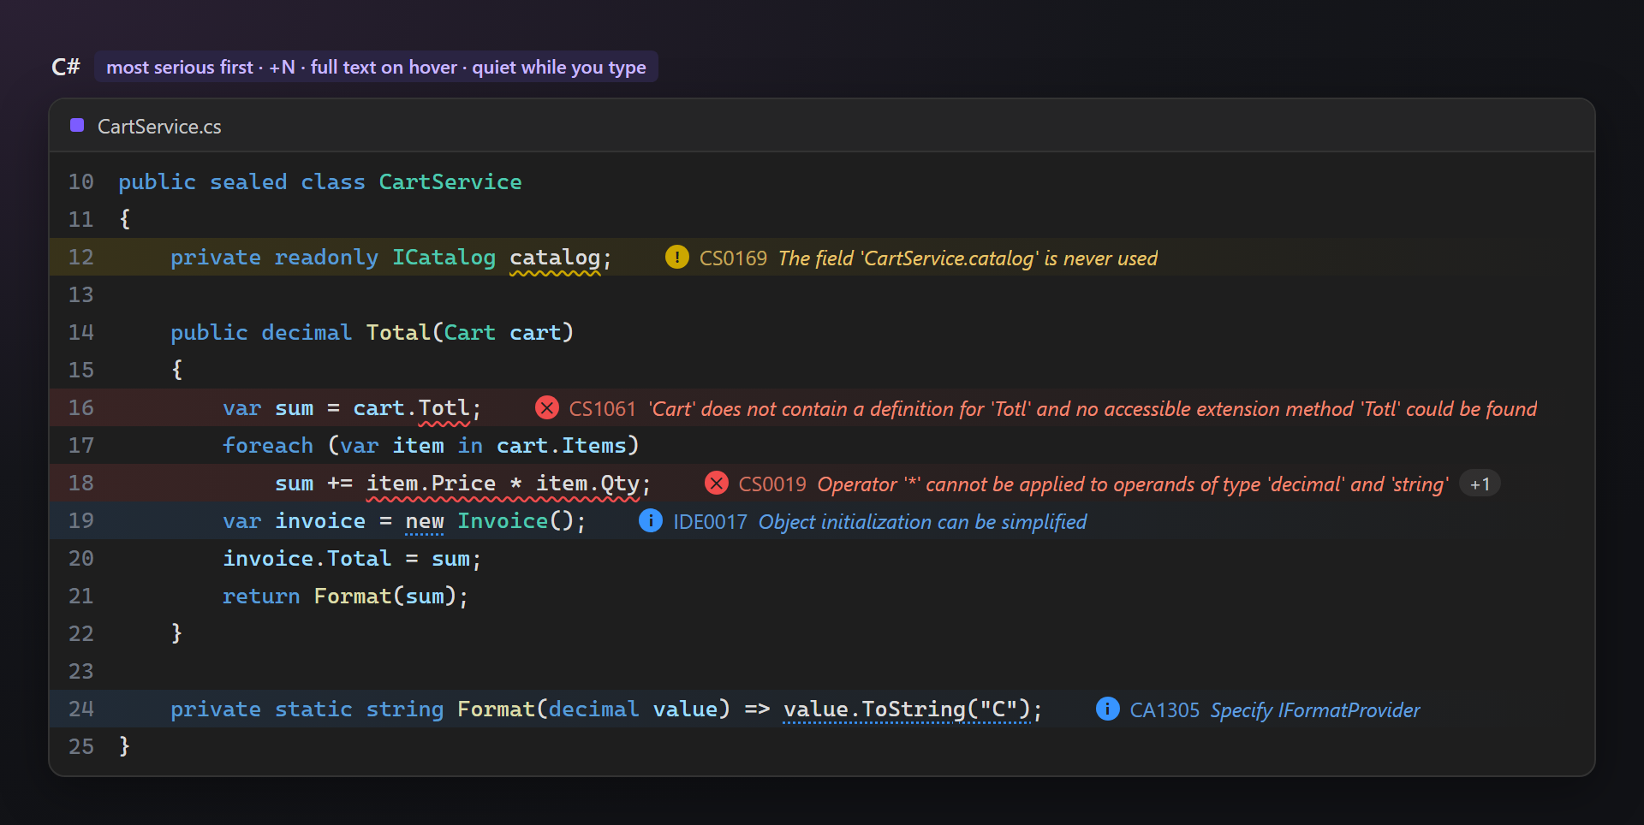Click the IDE0017 diagnostic code

pos(710,522)
